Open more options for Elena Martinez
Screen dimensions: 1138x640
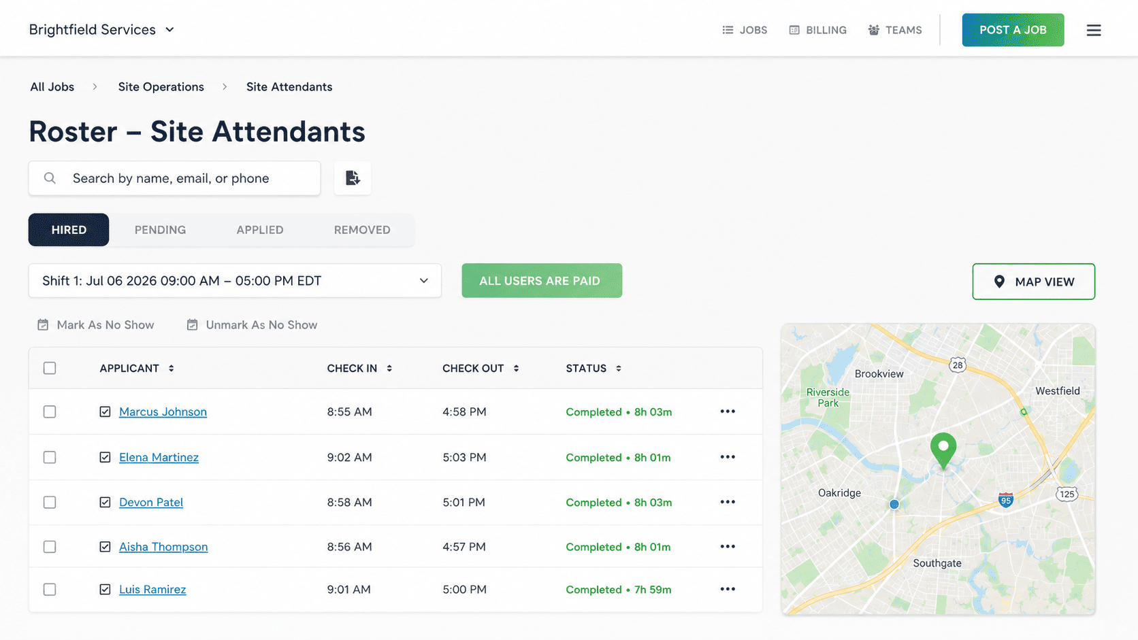click(x=728, y=457)
